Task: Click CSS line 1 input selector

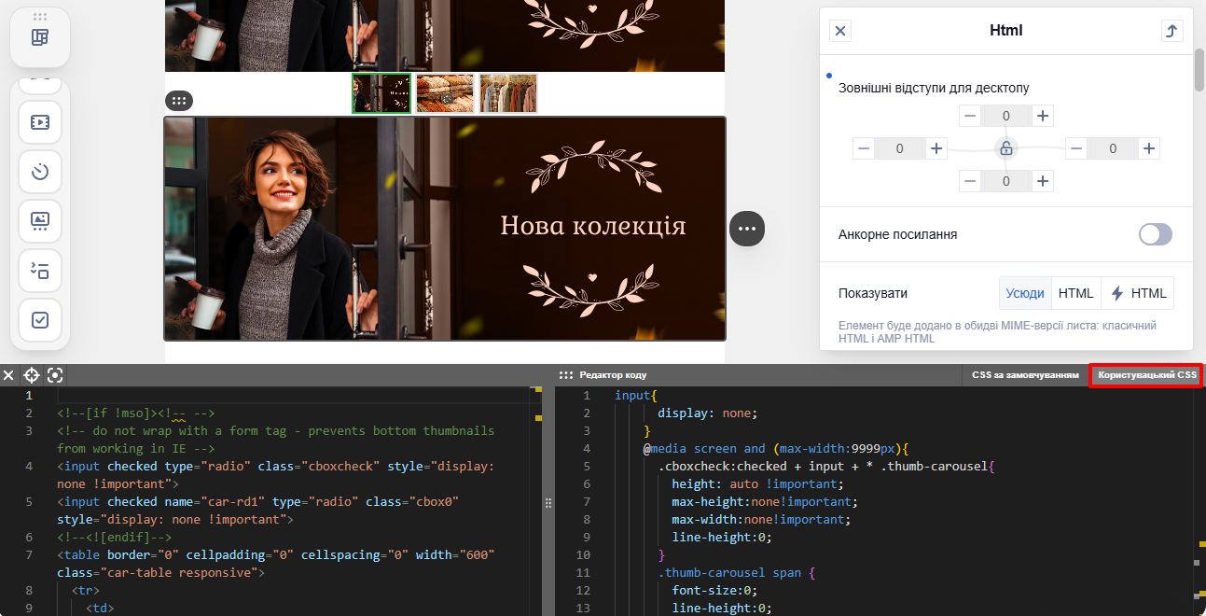Action: tap(636, 396)
